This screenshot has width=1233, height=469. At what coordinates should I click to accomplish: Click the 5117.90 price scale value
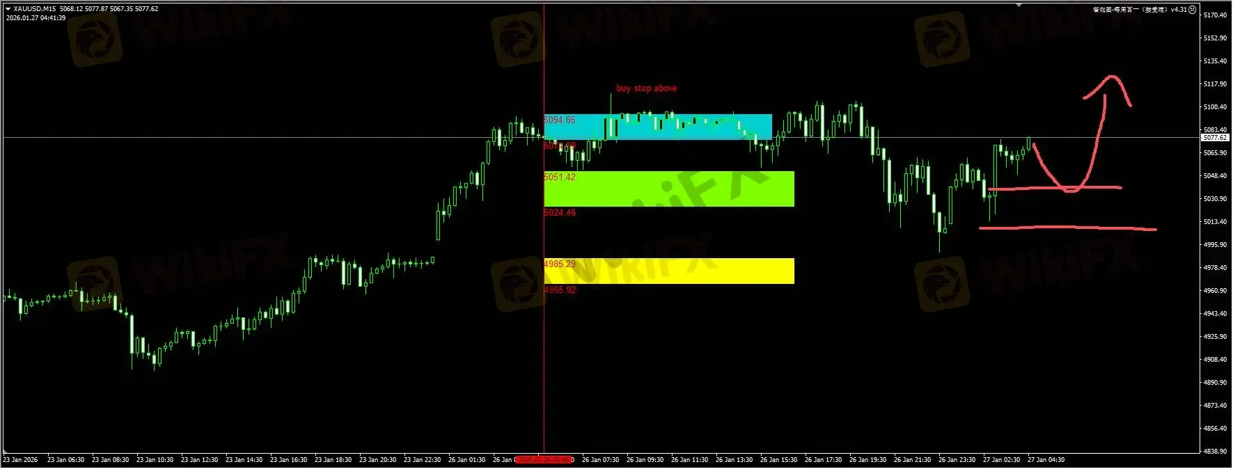(x=1215, y=84)
